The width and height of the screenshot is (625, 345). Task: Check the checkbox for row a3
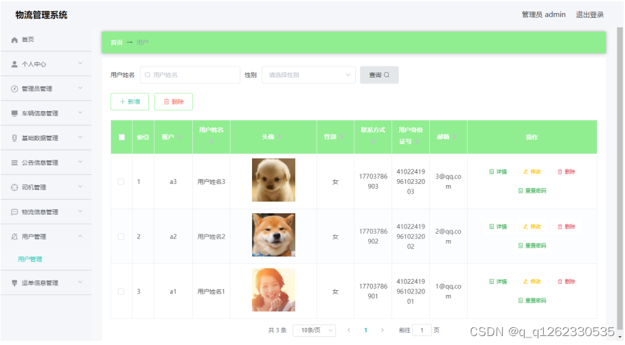121,182
